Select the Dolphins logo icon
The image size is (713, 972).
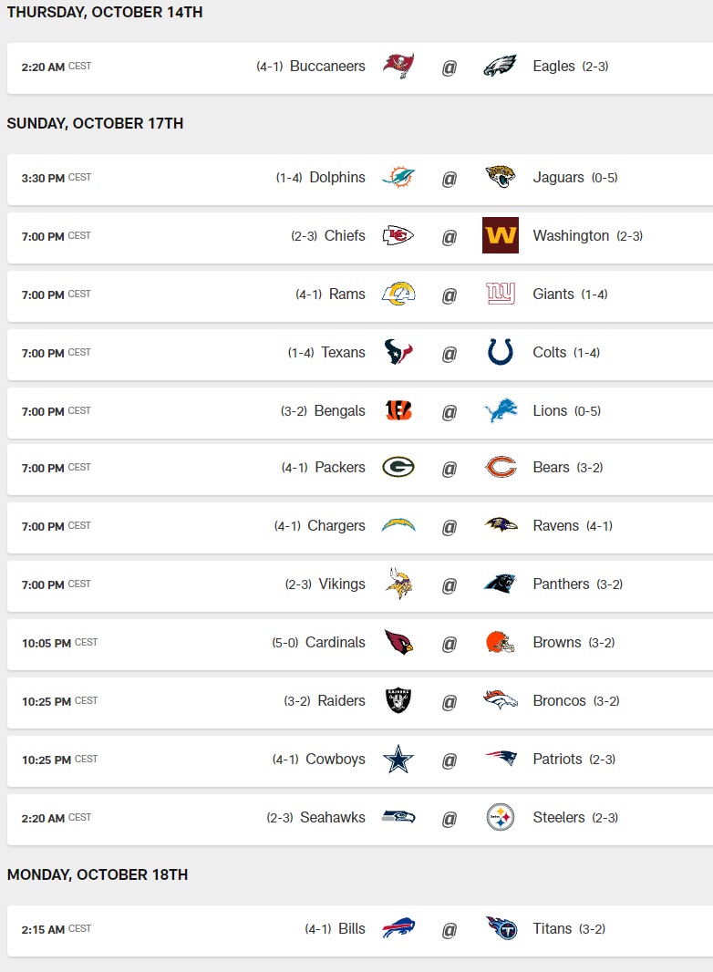point(398,178)
